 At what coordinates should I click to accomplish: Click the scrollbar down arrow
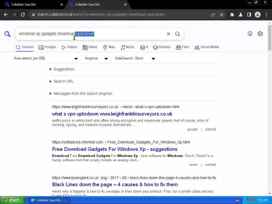[x=270, y=194]
